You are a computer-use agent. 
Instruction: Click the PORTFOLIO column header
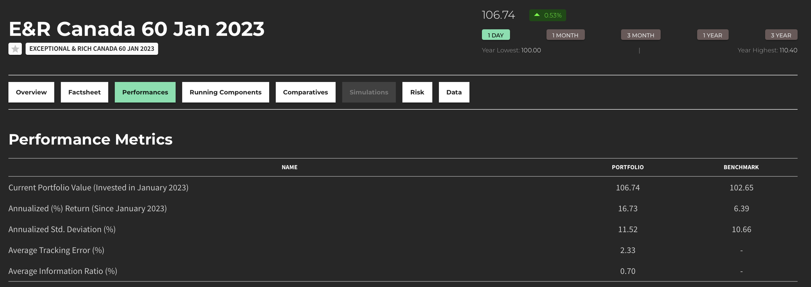(x=628, y=167)
